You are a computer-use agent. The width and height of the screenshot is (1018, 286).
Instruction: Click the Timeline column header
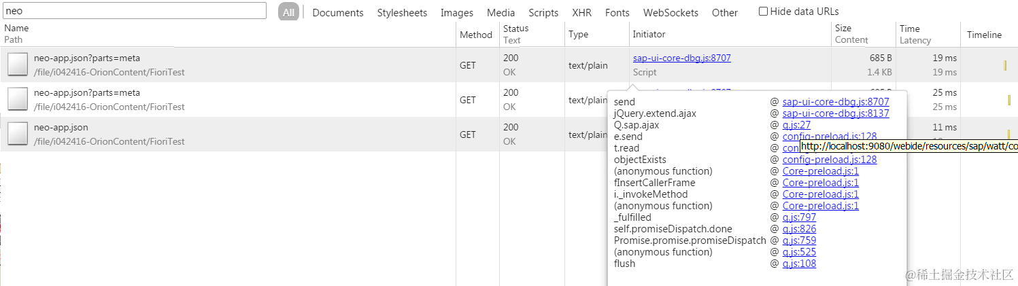click(984, 35)
